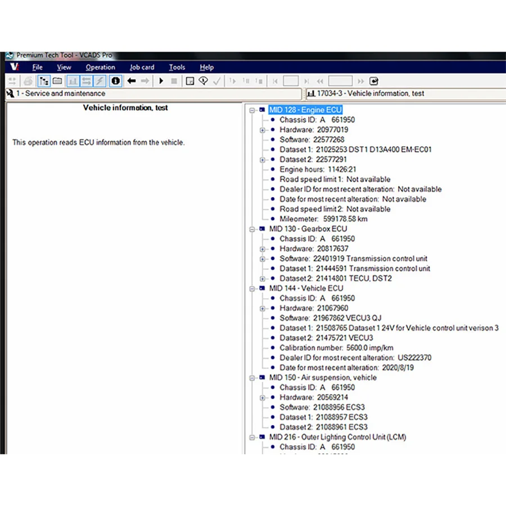Start the operation with the play icon
The width and height of the screenshot is (506, 506).
point(161,80)
